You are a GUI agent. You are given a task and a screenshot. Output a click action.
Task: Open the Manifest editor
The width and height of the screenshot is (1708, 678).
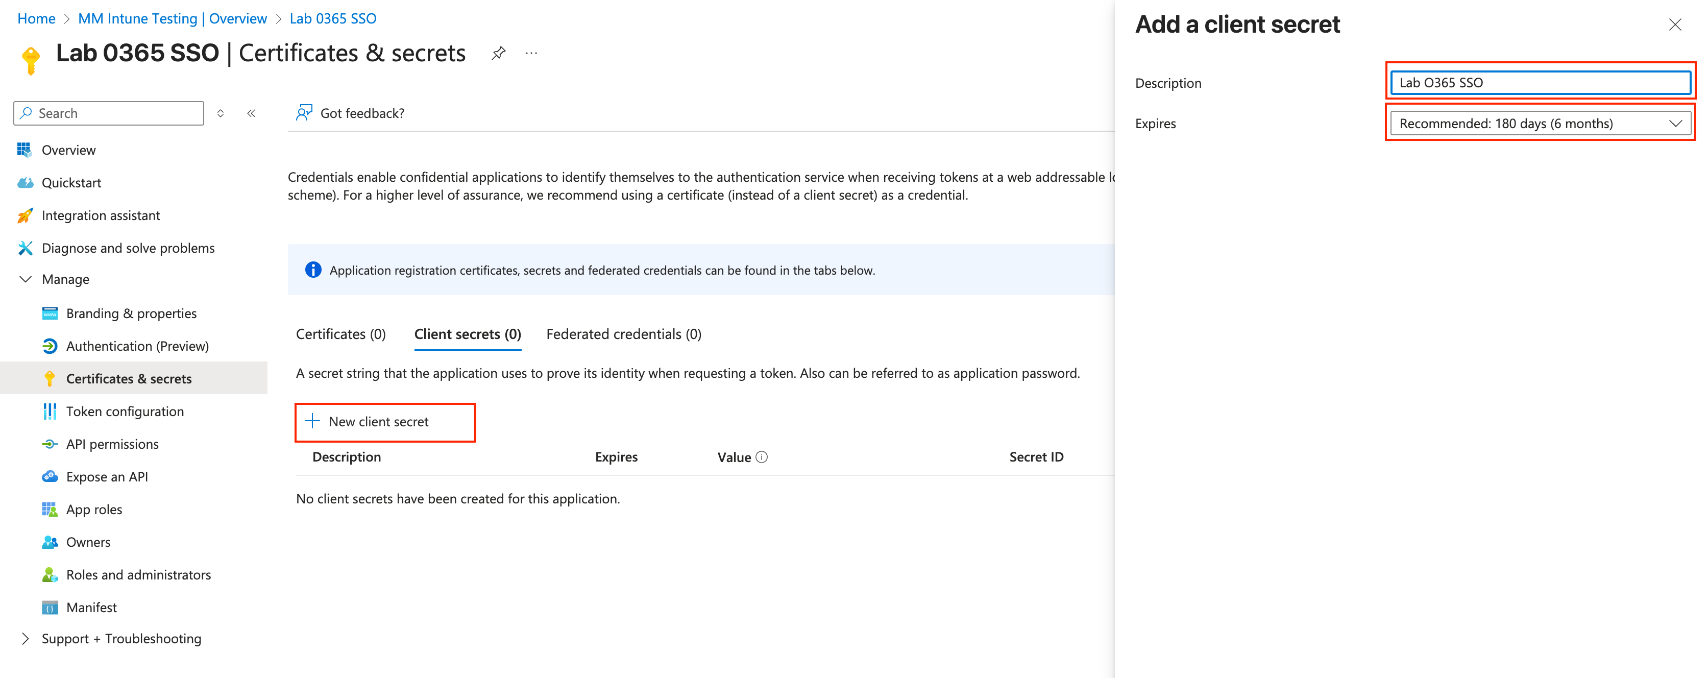(x=92, y=607)
